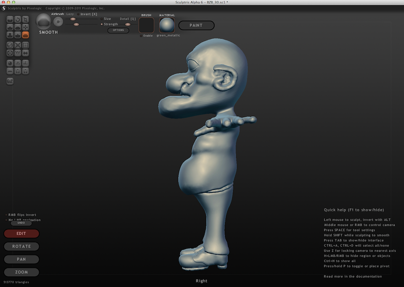Click the Detail slider handle
The width and height of the screenshot is (404, 287).
click(128, 24)
